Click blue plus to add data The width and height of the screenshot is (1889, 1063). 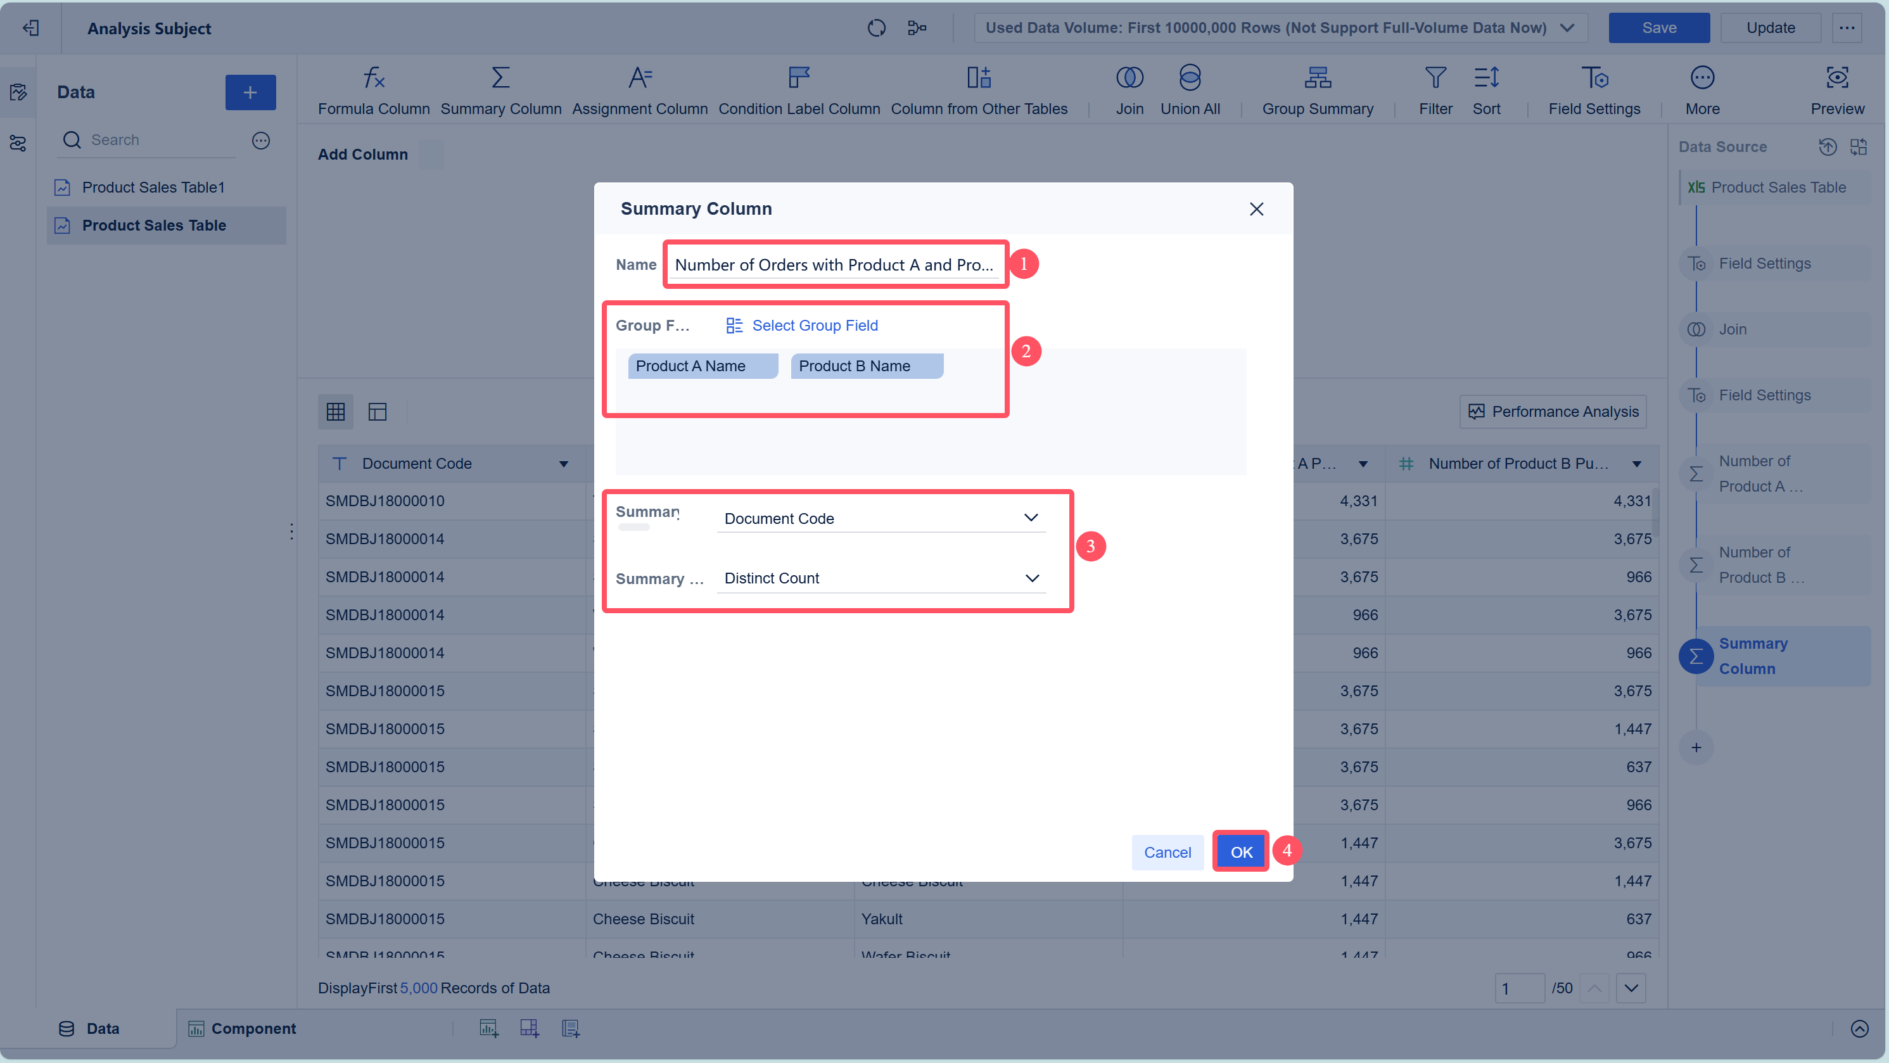tap(250, 92)
